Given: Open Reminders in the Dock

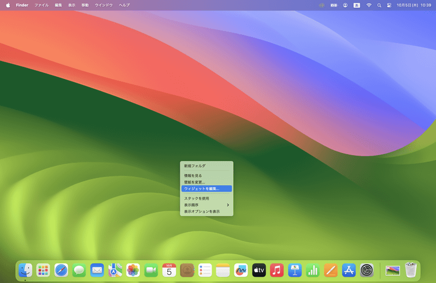Looking at the screenshot, I should click(x=205, y=270).
